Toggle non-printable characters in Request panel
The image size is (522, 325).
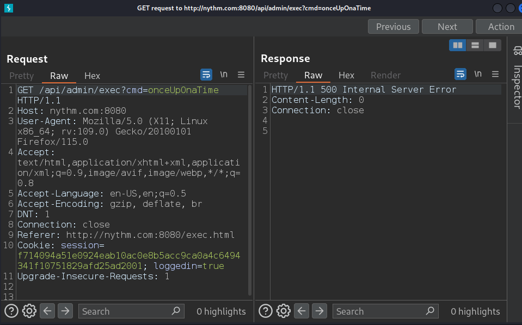[x=224, y=75]
